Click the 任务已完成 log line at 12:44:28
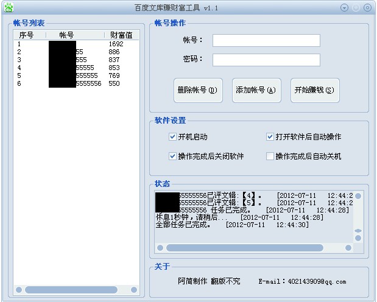Image resolution: width=377 pixels, height=302 pixels. pos(252,210)
